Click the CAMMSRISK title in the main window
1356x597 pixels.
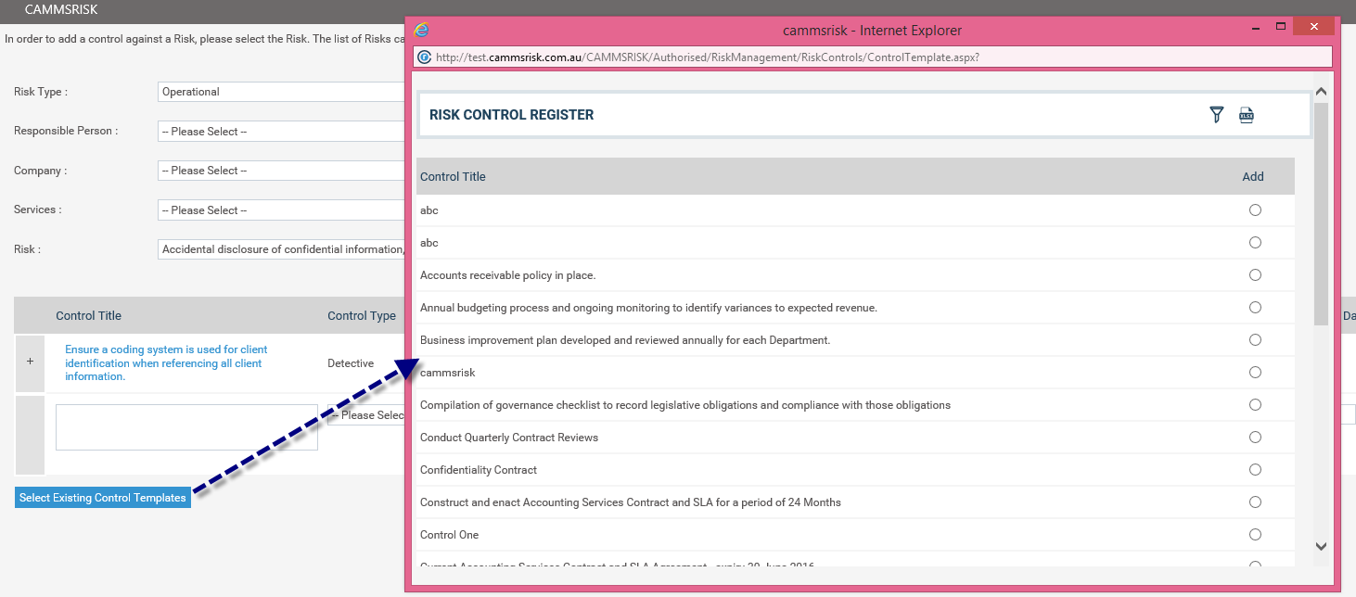(61, 10)
